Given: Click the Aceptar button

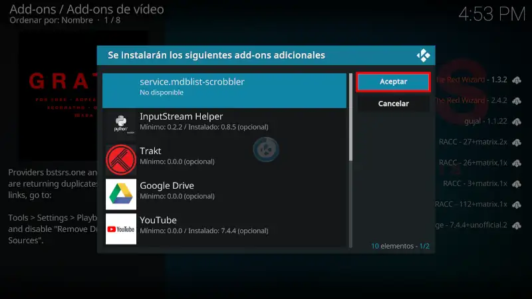Looking at the screenshot, I should [393, 82].
